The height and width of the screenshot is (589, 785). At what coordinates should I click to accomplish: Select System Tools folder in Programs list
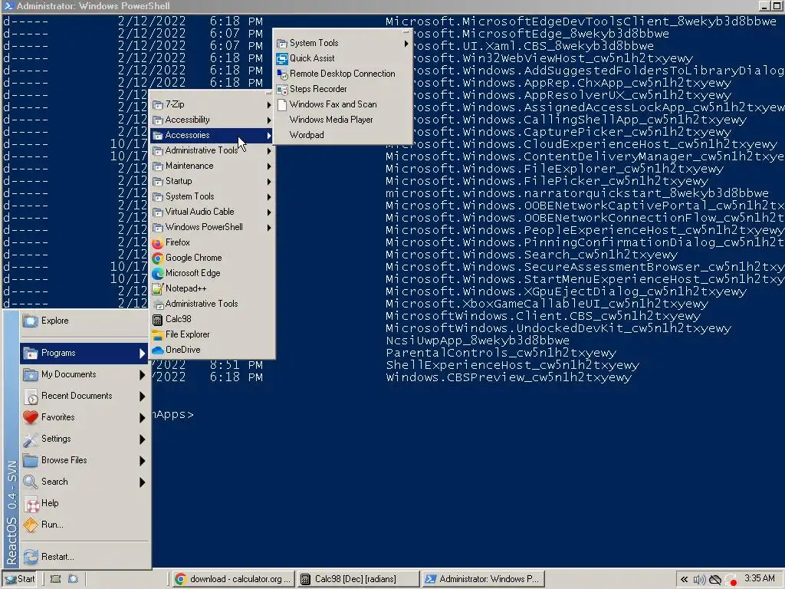click(212, 196)
